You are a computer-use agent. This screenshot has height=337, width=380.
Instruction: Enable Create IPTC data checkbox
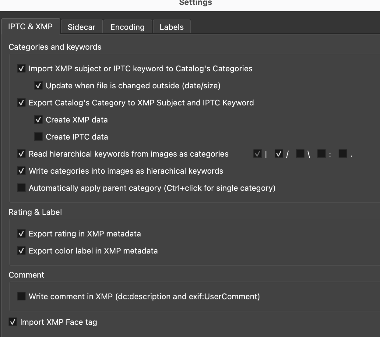tap(38, 137)
